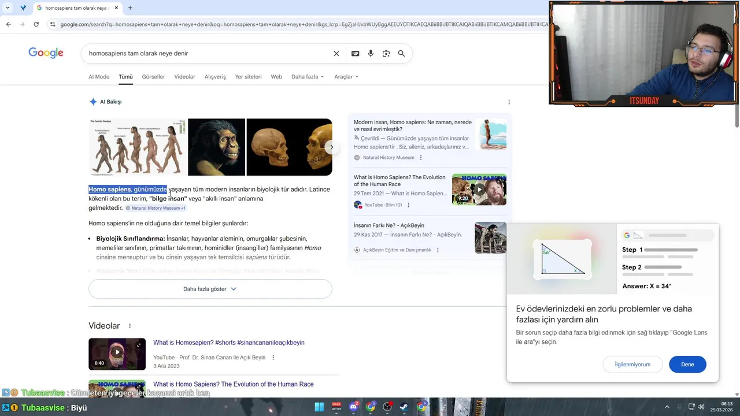Search by image with the Google Lens icon
740x416 pixels.
coord(386,54)
